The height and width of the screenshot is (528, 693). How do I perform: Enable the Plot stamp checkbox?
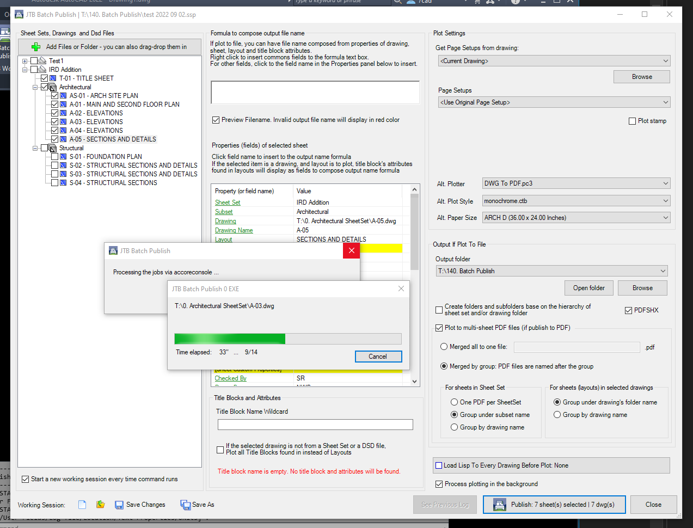[632, 121]
